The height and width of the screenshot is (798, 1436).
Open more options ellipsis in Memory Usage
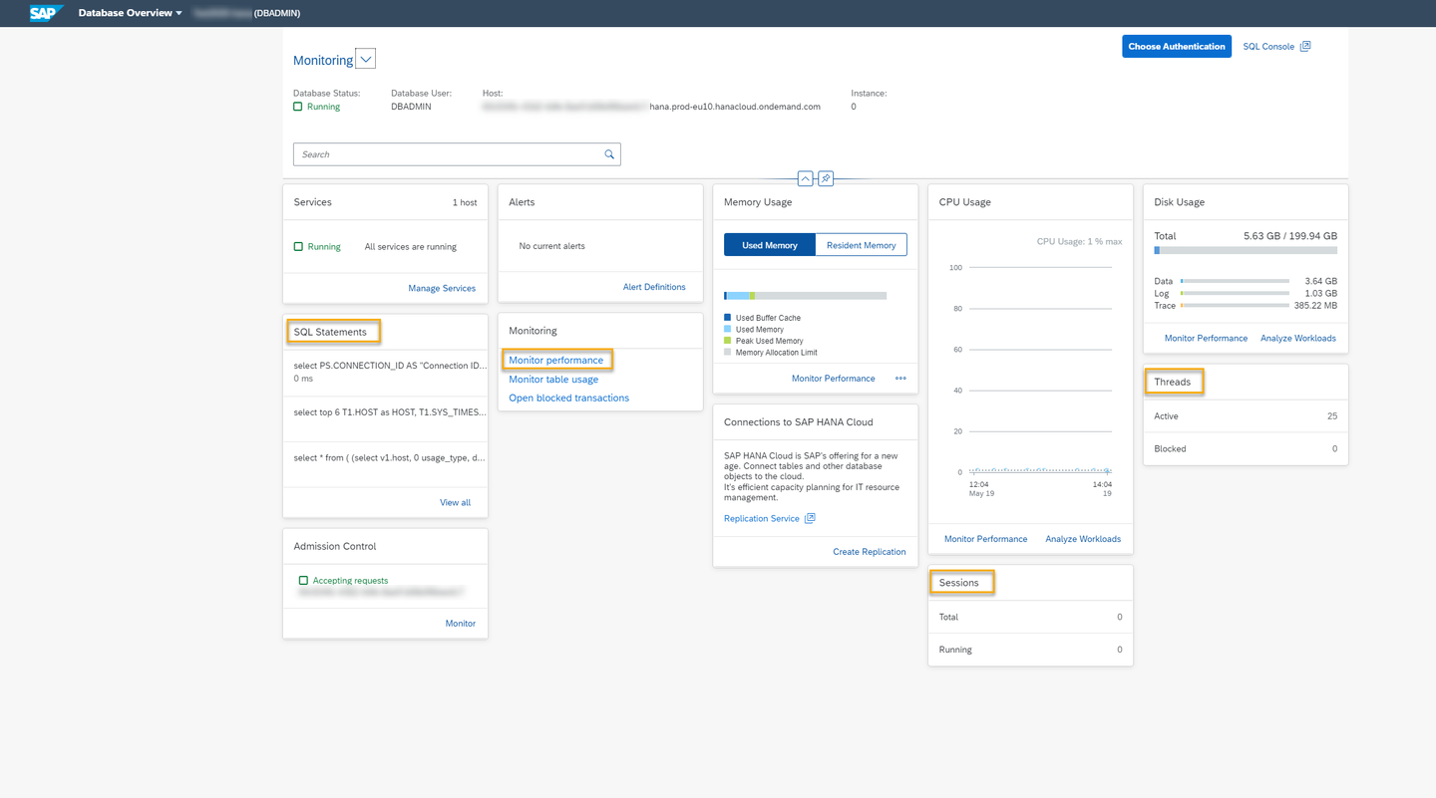pos(900,379)
